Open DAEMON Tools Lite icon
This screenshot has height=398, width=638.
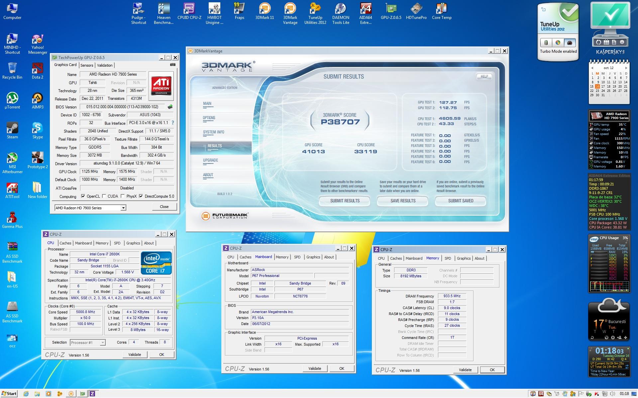click(x=341, y=13)
